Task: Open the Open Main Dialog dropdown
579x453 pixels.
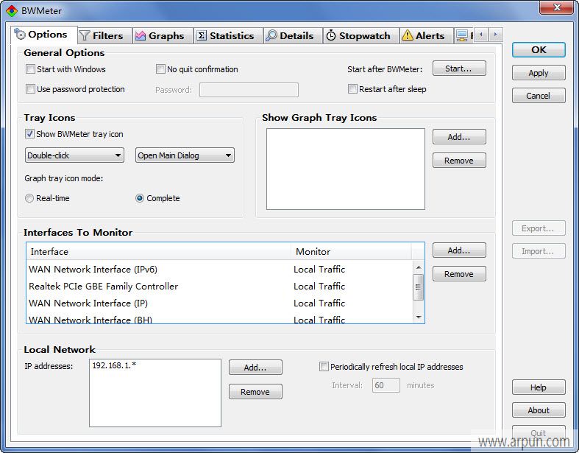Action: click(x=185, y=155)
